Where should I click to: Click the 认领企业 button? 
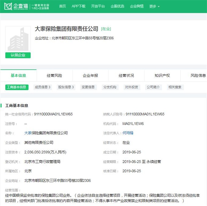pos(18,55)
